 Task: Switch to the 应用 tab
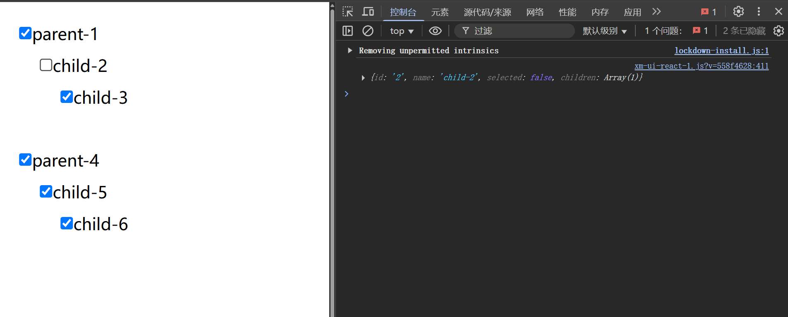pos(632,12)
